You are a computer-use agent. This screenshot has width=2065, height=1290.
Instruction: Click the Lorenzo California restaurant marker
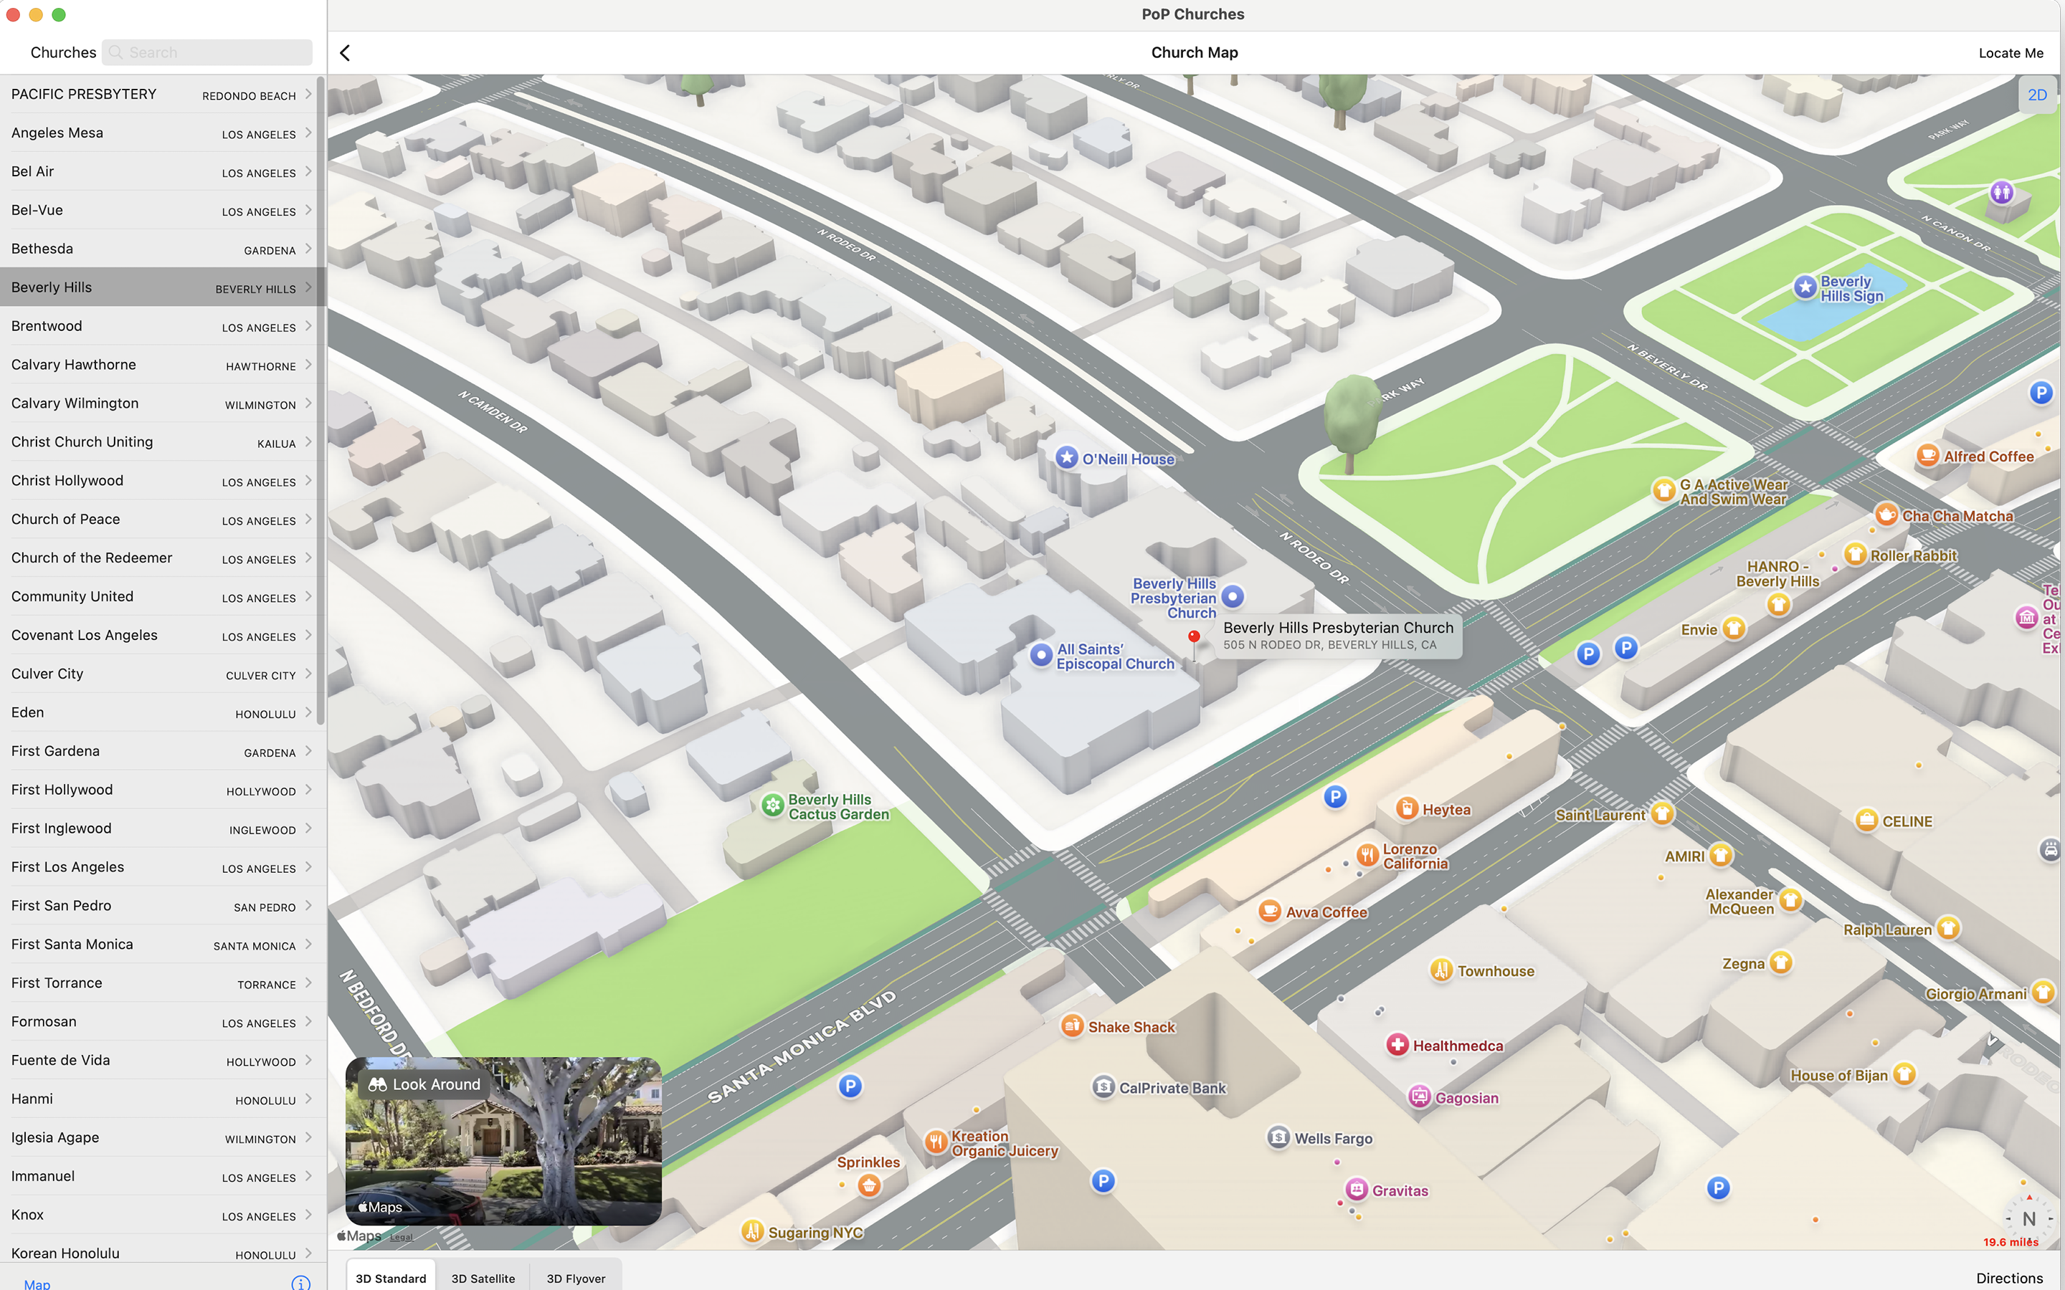coord(1368,855)
